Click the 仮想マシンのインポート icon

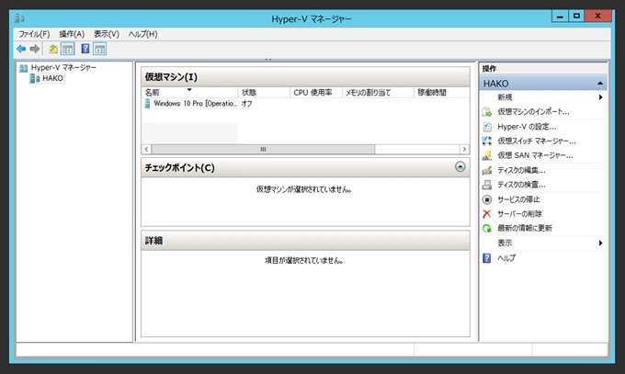(487, 112)
